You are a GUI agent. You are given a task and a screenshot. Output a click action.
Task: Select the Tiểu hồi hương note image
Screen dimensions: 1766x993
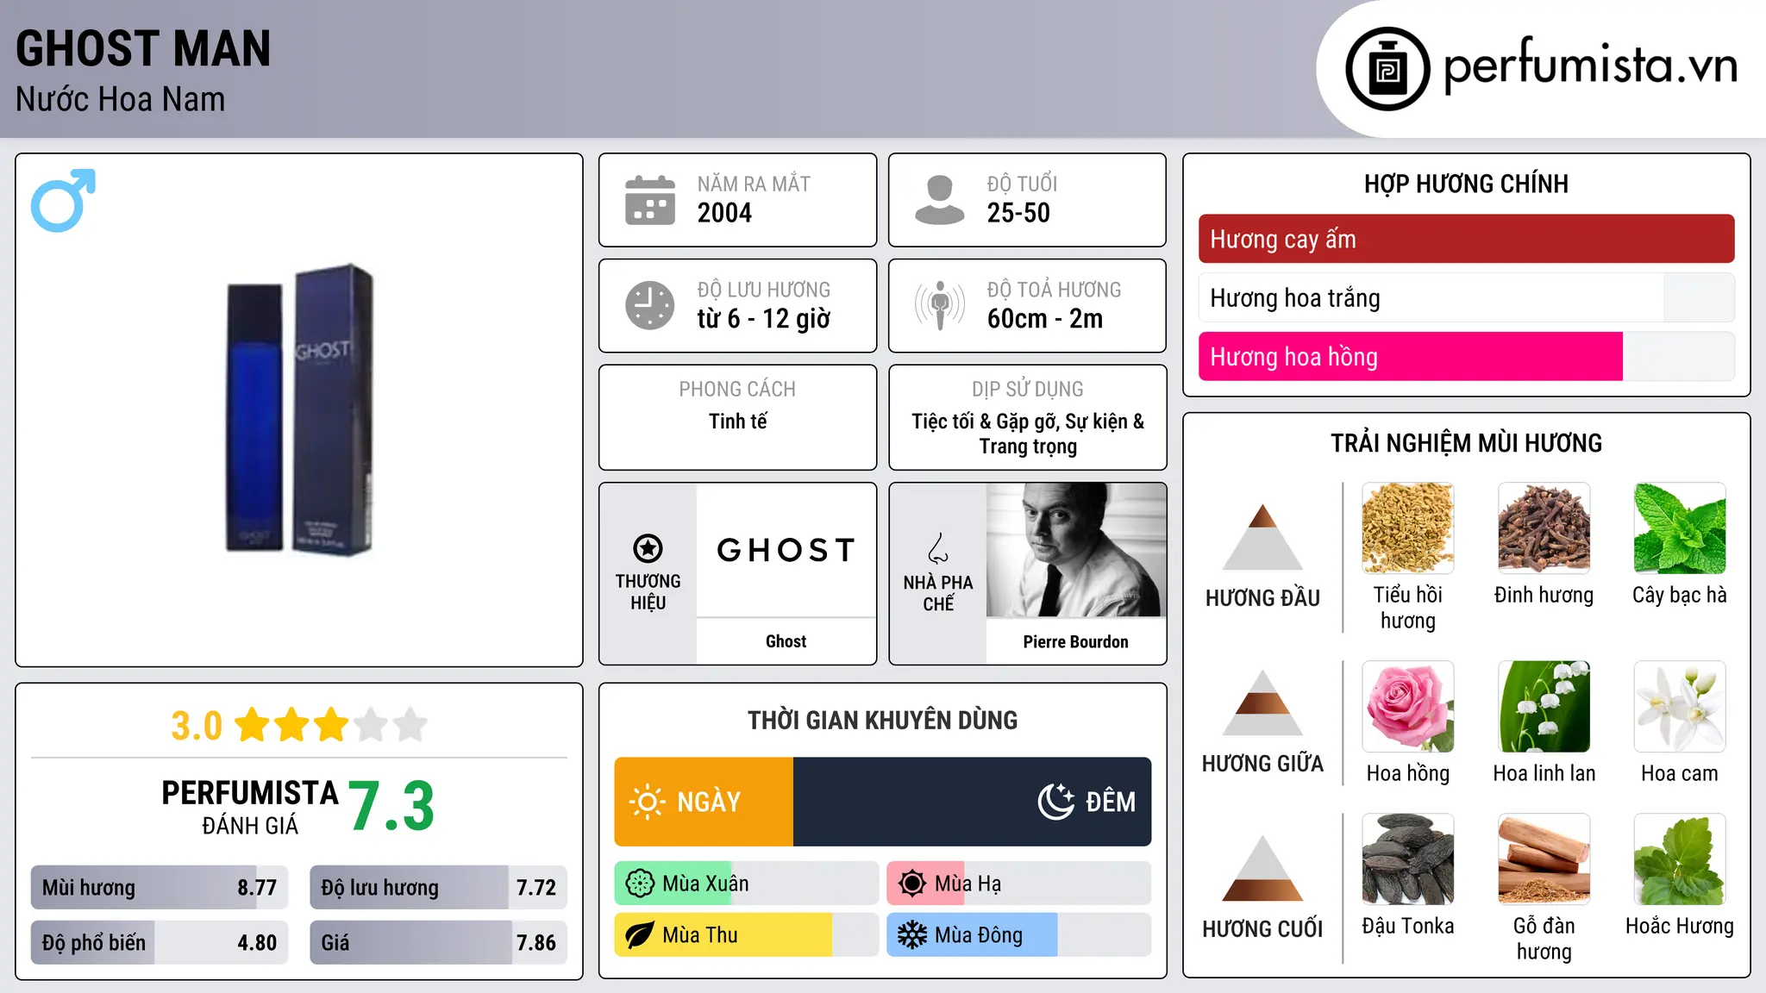point(1408,528)
